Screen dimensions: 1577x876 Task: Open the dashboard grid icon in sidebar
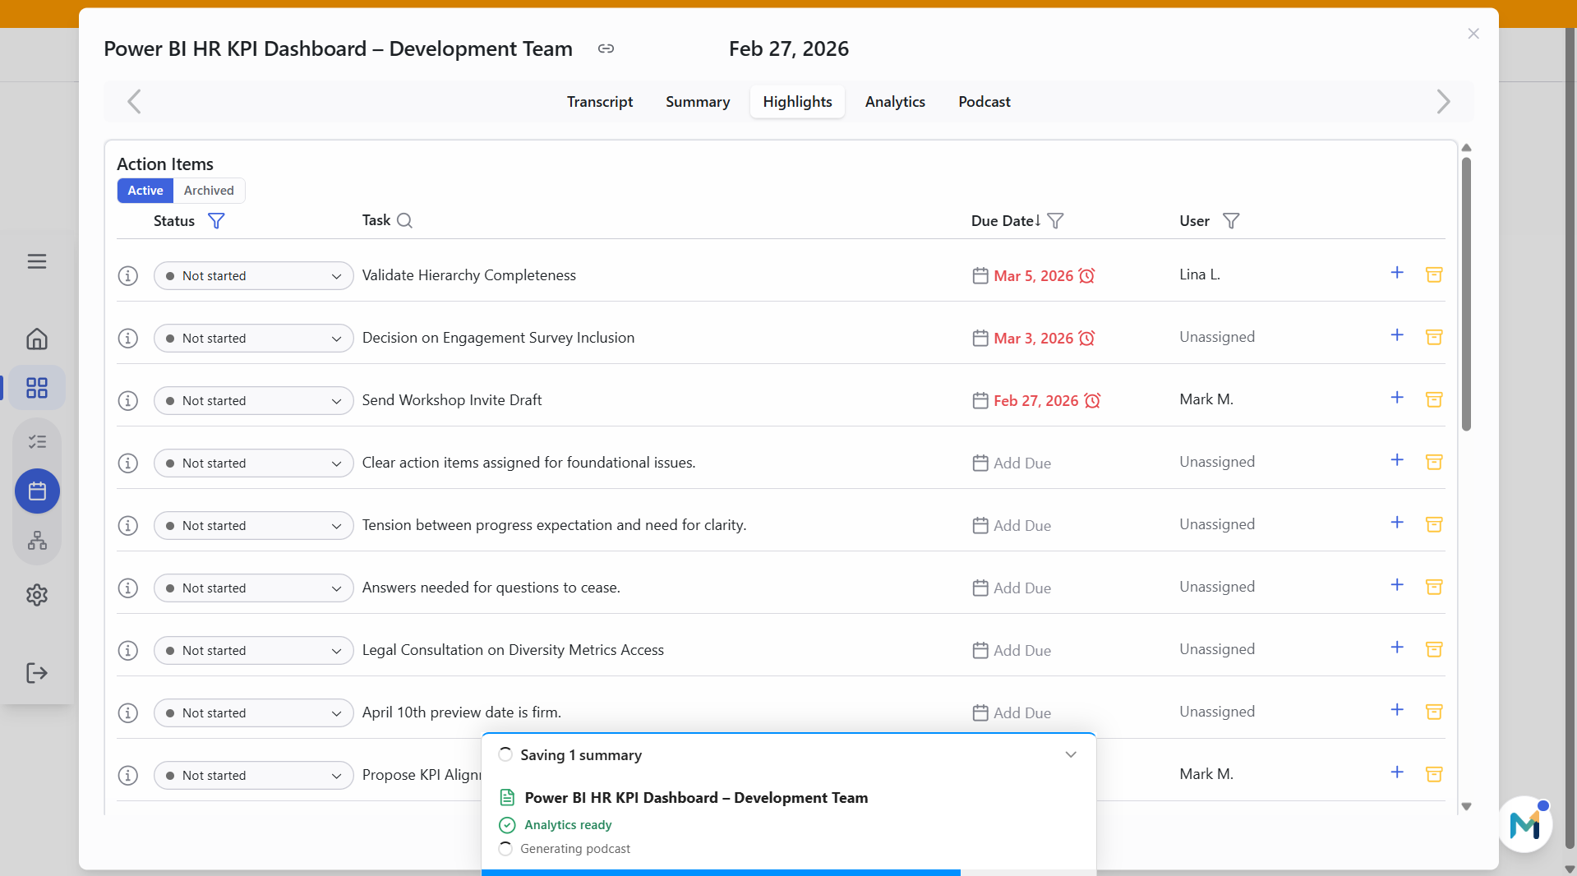[x=37, y=388]
